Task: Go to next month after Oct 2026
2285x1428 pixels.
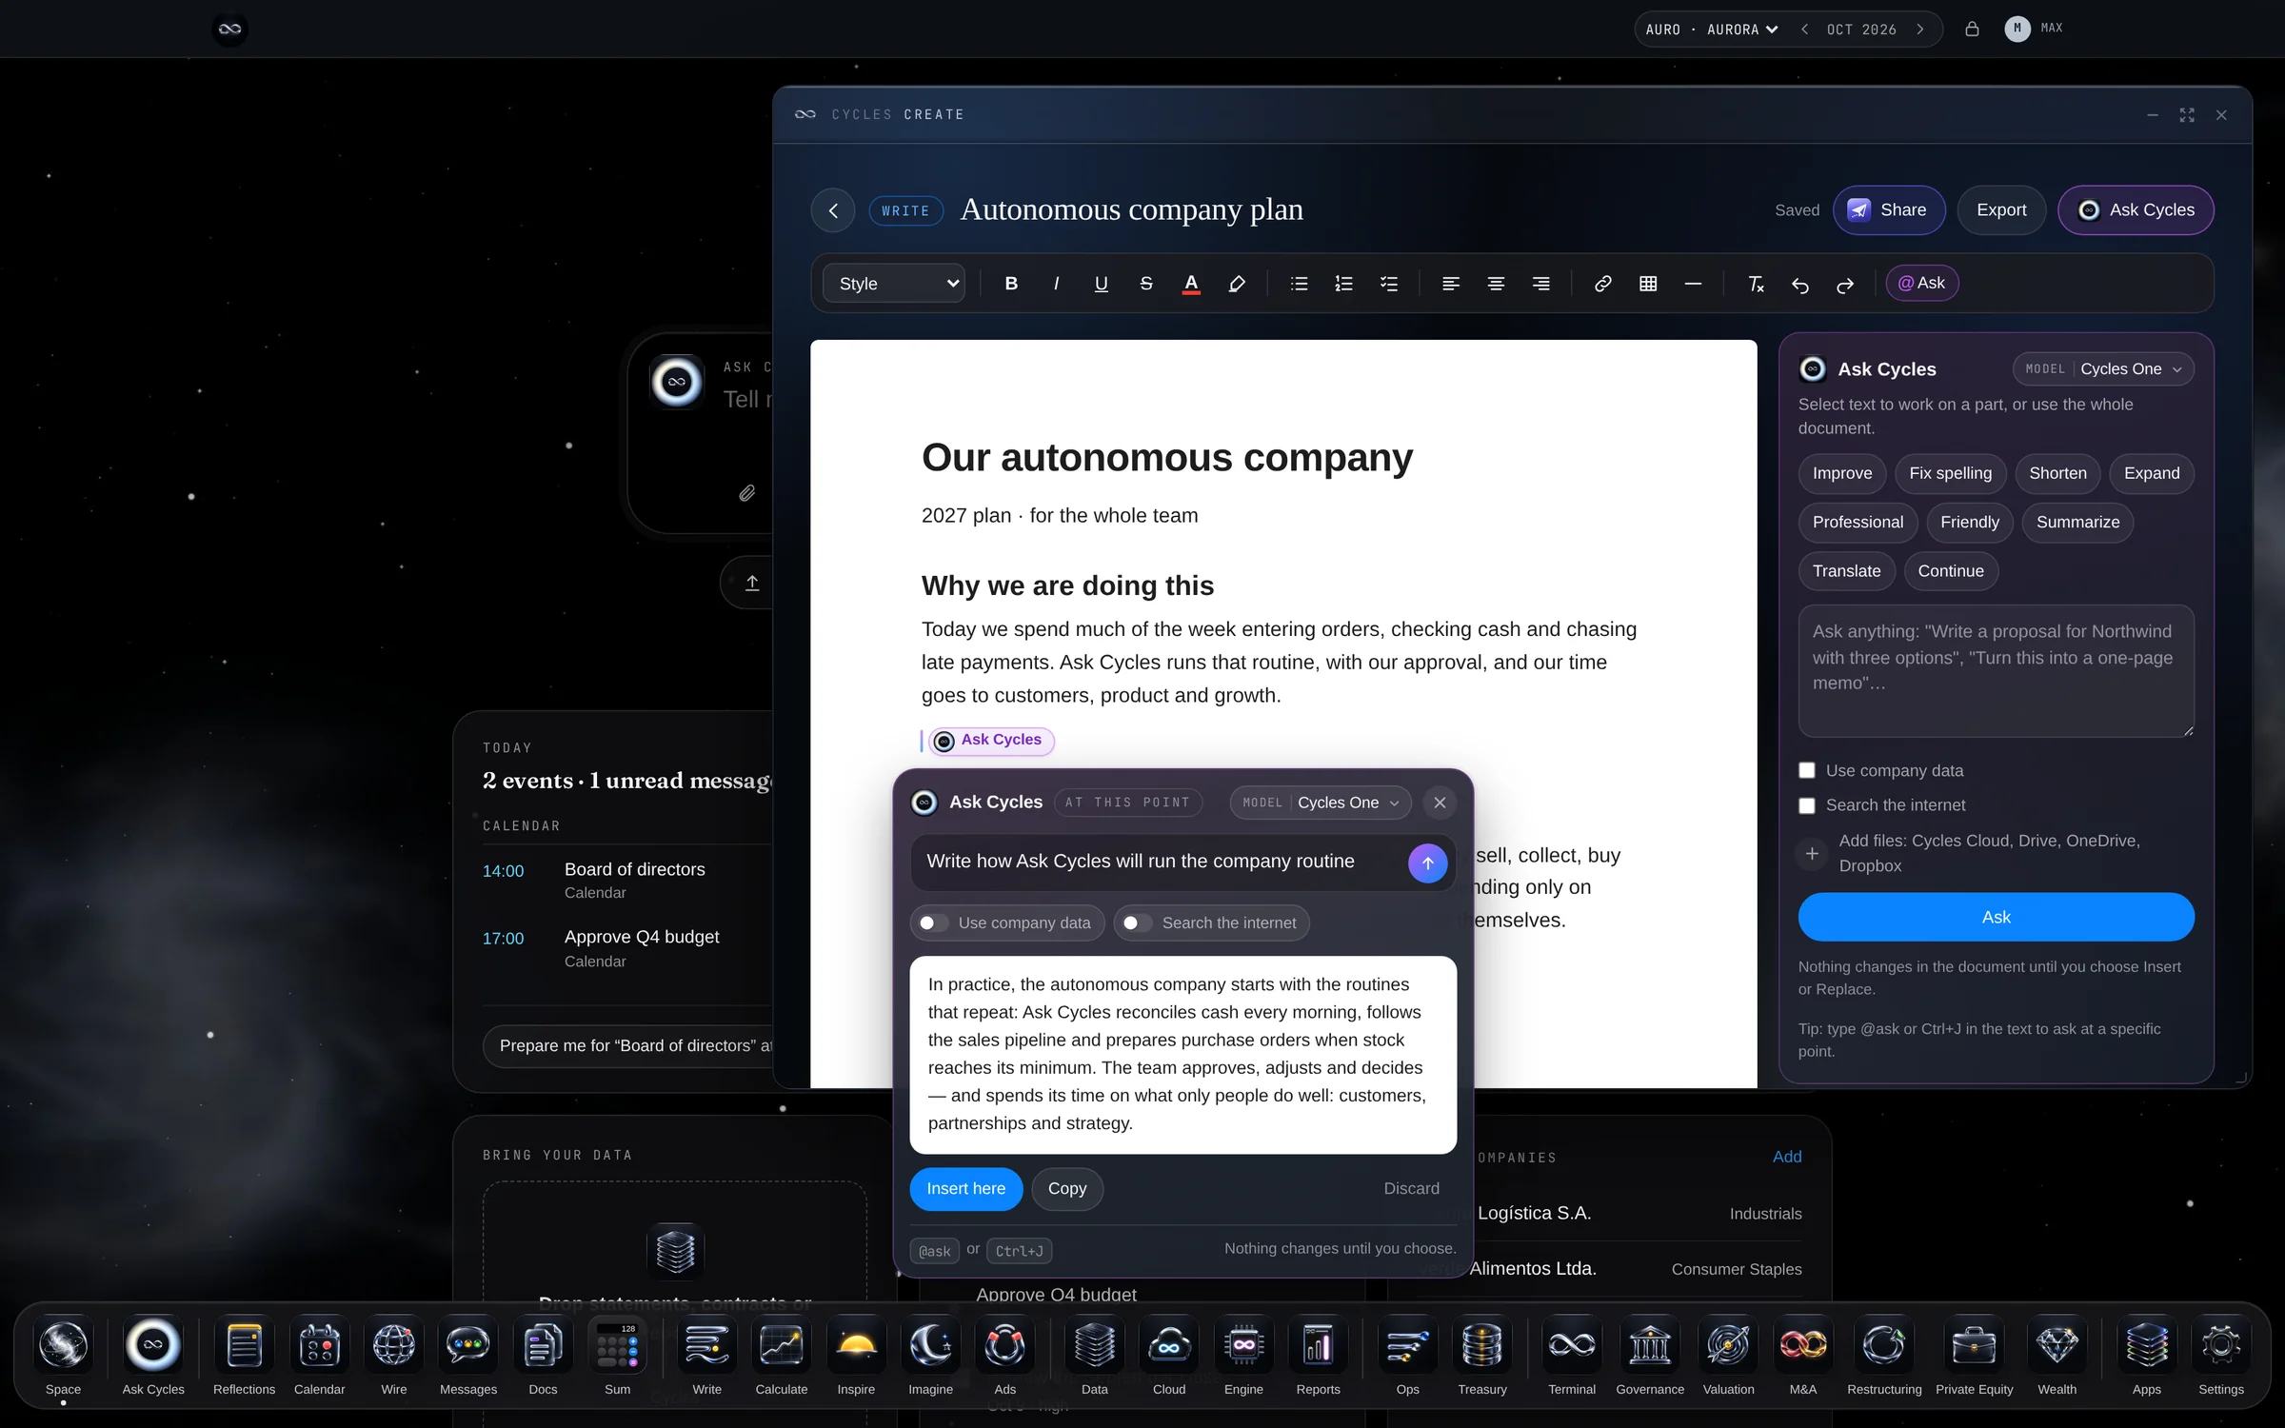Action: pos(1920,30)
